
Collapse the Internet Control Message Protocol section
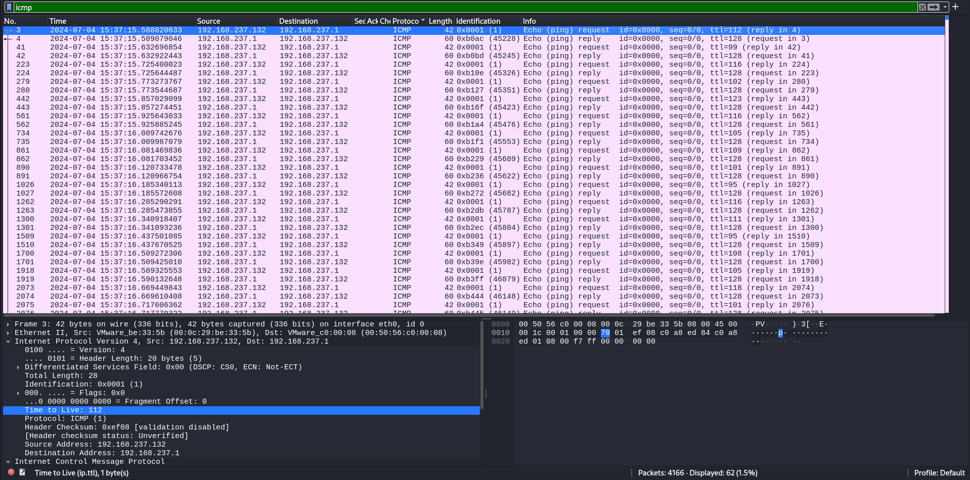8,462
